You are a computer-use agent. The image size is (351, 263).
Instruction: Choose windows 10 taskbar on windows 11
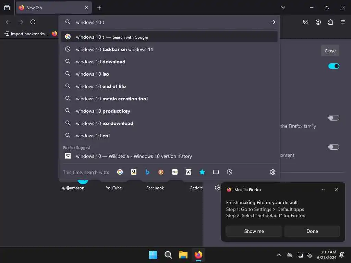tap(169, 49)
